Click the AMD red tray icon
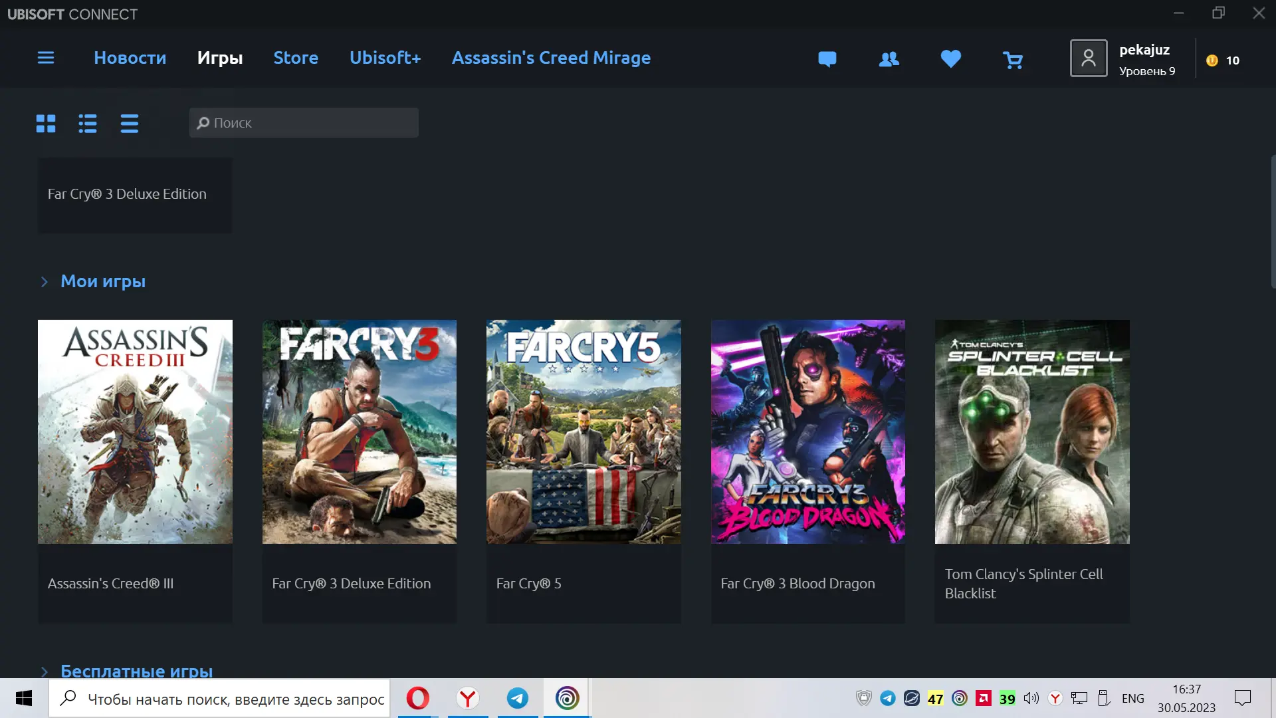The image size is (1276, 718). [x=984, y=698]
